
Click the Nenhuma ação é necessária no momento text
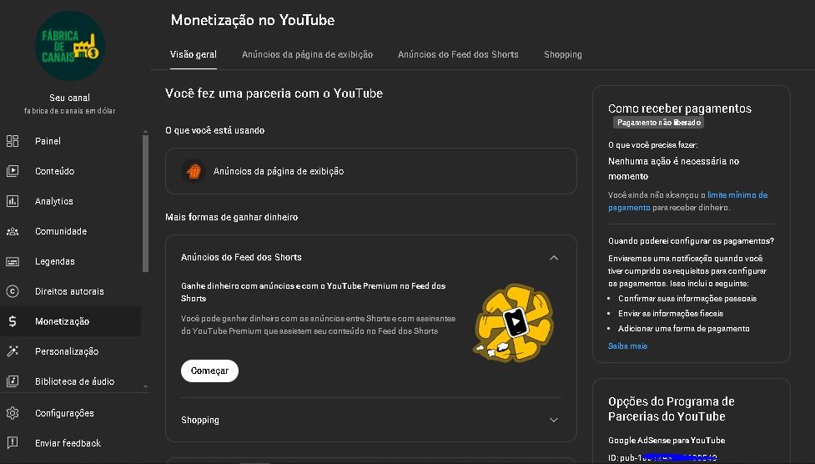(x=674, y=169)
